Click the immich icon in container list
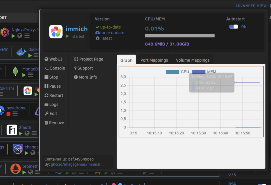271x185 pixels. point(28,91)
